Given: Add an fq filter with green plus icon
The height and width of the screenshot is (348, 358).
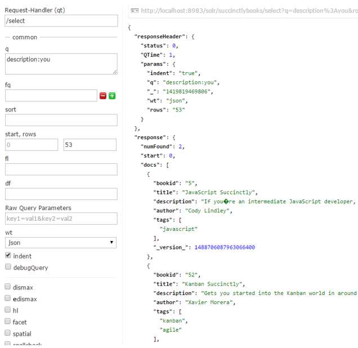Looking at the screenshot, I should [x=112, y=96].
